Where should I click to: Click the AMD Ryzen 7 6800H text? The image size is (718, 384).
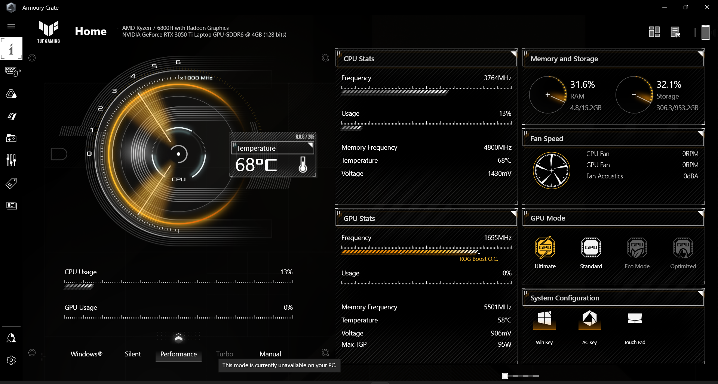(175, 28)
